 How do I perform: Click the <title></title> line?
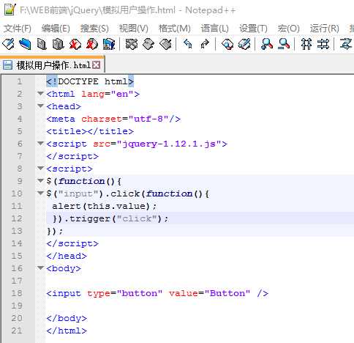pos(90,131)
